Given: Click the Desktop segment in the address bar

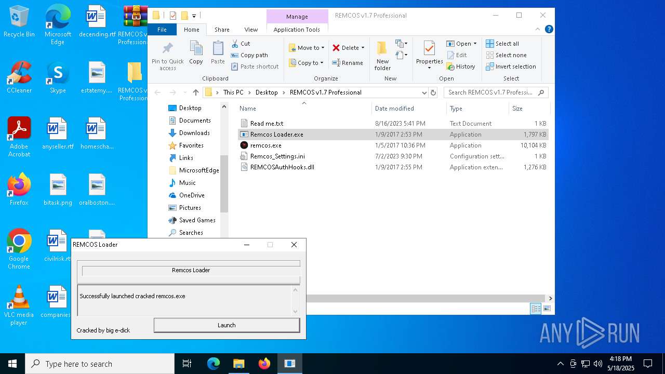Looking at the screenshot, I should (x=267, y=92).
